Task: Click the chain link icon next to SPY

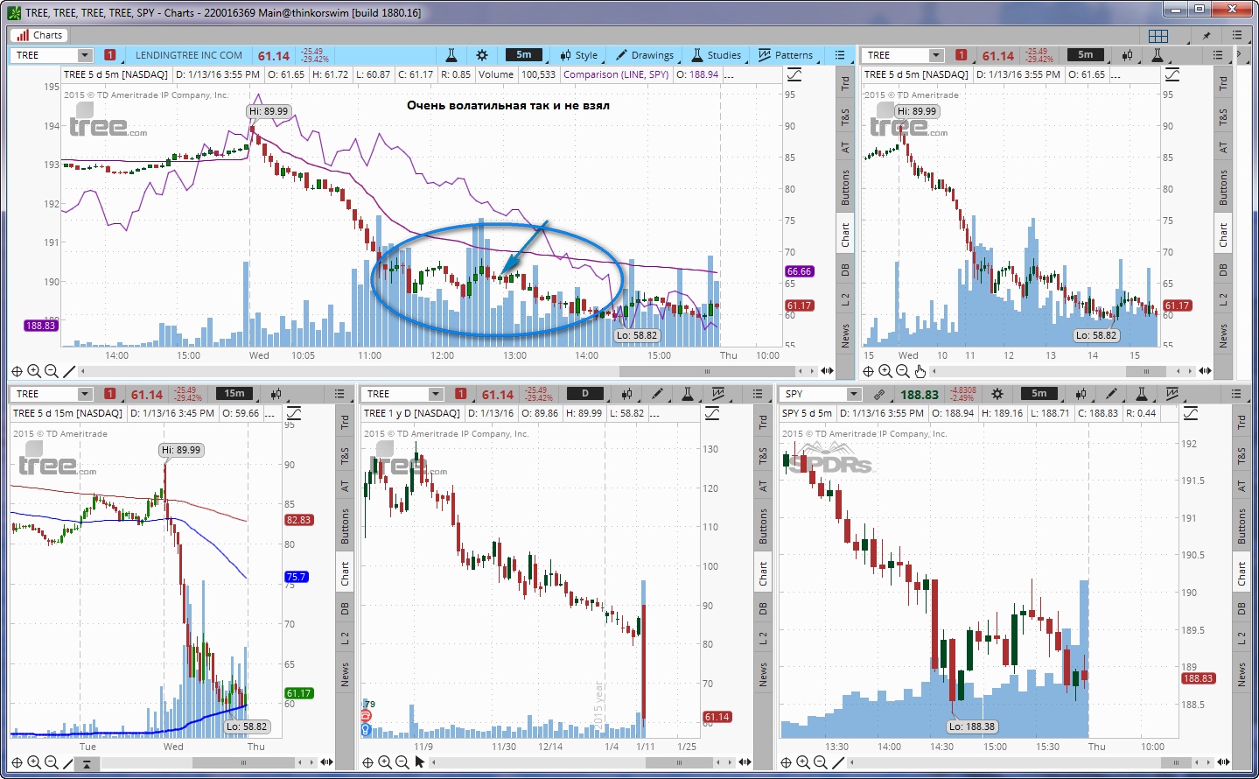Action: point(879,394)
